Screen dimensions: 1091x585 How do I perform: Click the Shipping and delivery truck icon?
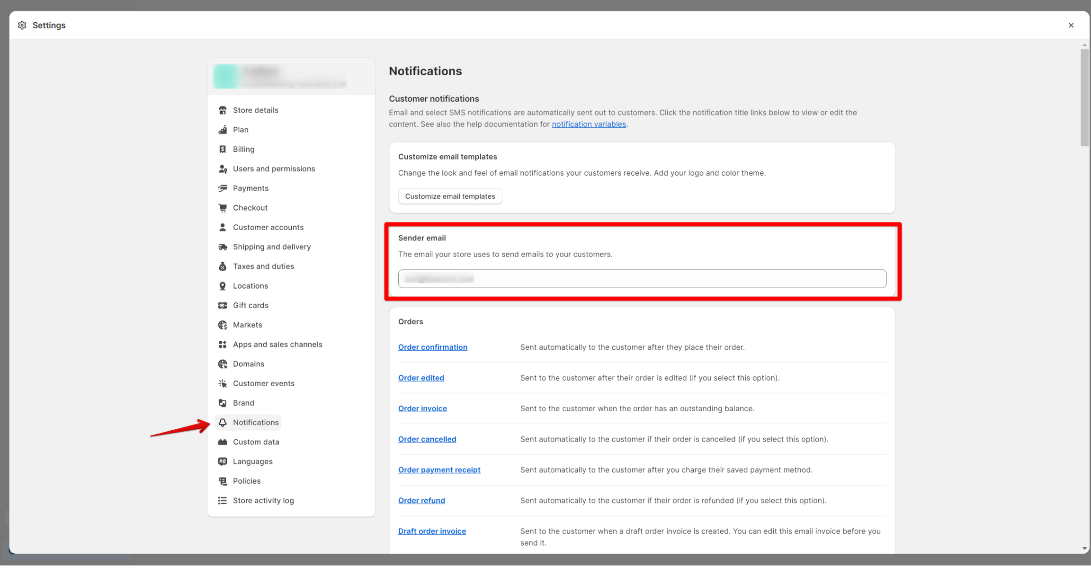tap(223, 247)
